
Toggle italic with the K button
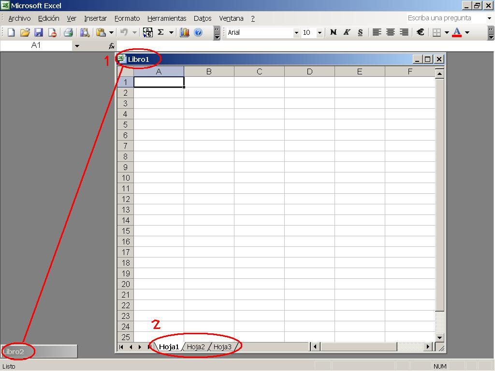pos(347,32)
